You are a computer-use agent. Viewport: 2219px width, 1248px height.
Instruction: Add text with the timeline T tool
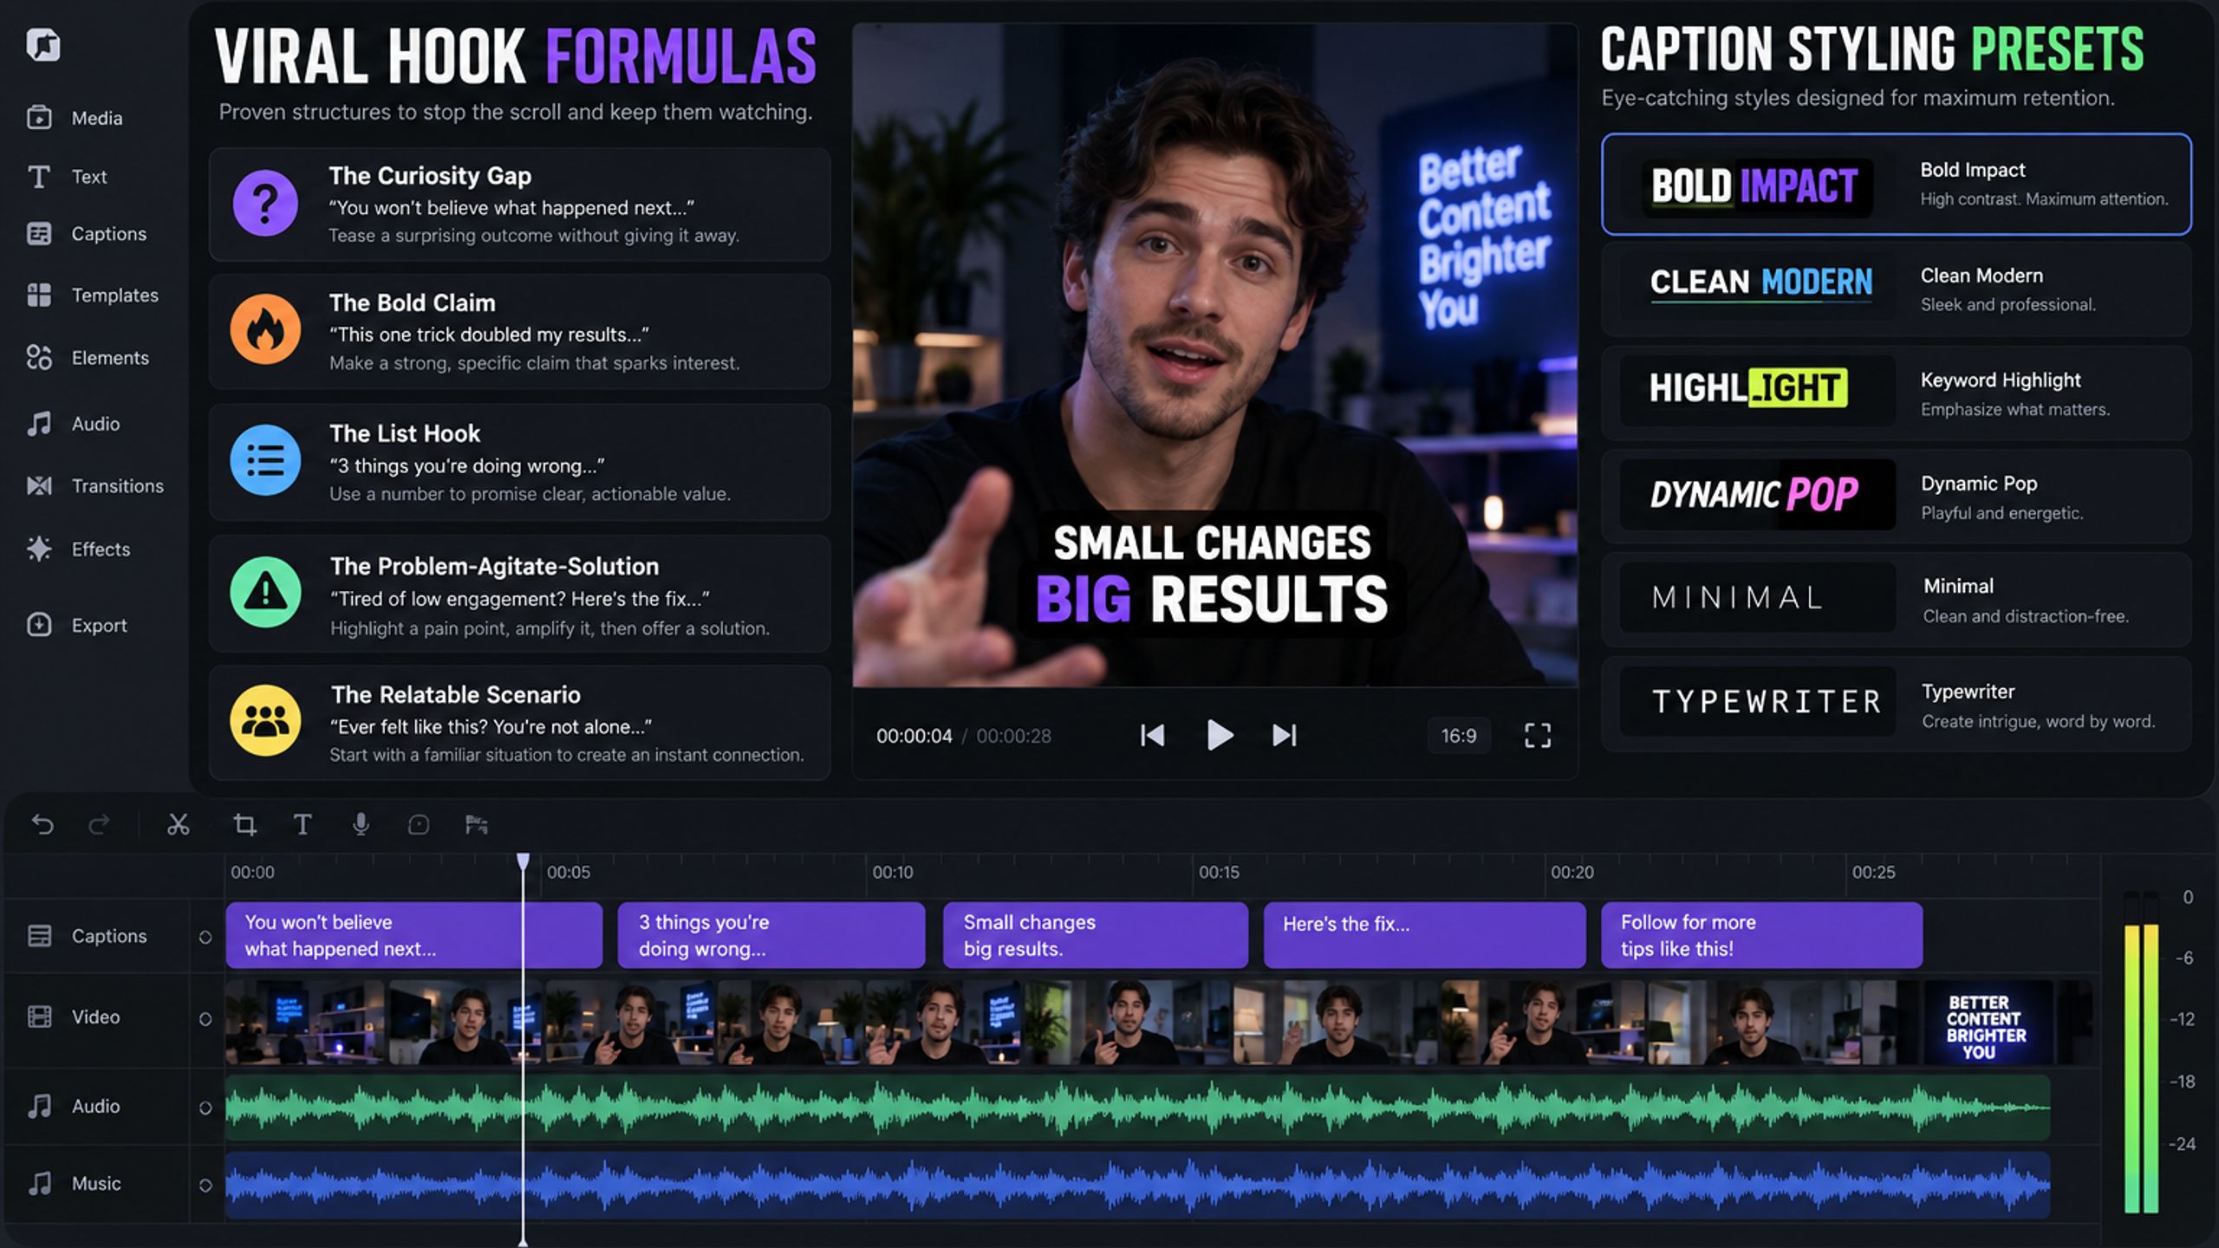303,824
